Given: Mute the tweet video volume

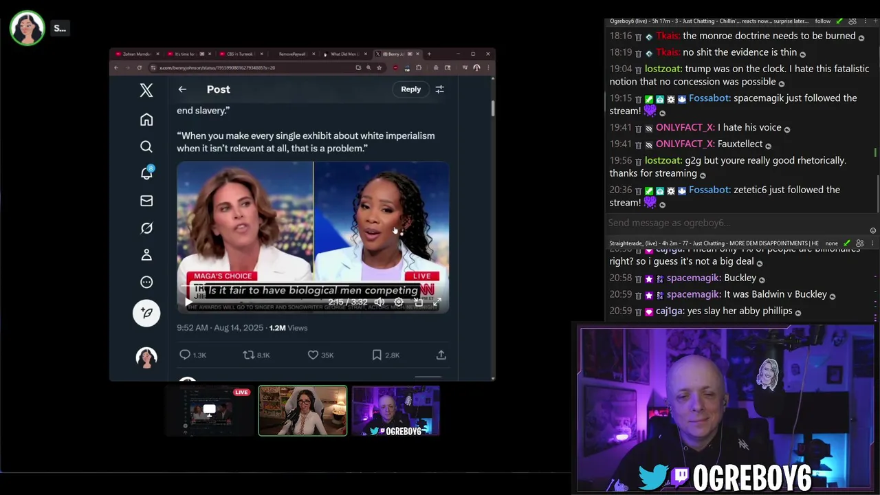Looking at the screenshot, I should (x=379, y=302).
